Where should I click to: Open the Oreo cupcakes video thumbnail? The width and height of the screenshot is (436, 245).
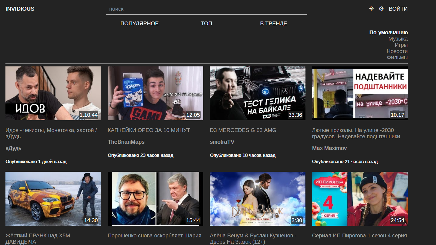[x=155, y=93]
